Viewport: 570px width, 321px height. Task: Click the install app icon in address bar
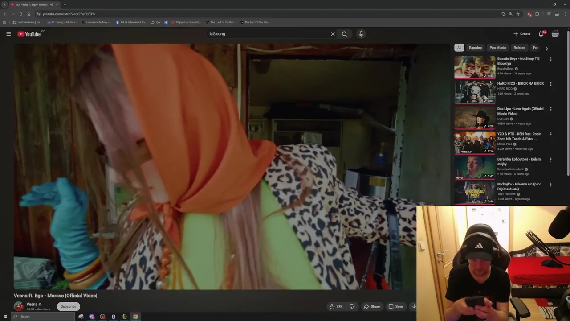pyautogui.click(x=503, y=14)
